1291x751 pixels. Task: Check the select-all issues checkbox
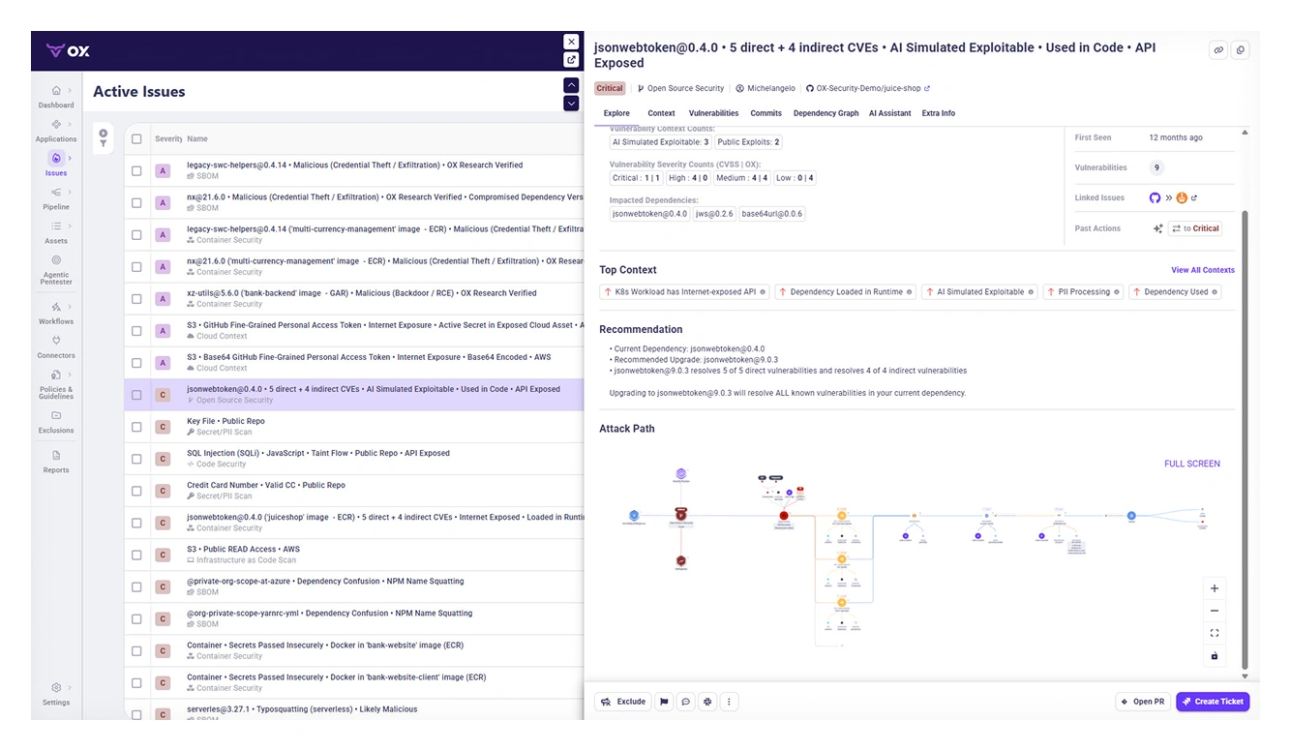(136, 138)
